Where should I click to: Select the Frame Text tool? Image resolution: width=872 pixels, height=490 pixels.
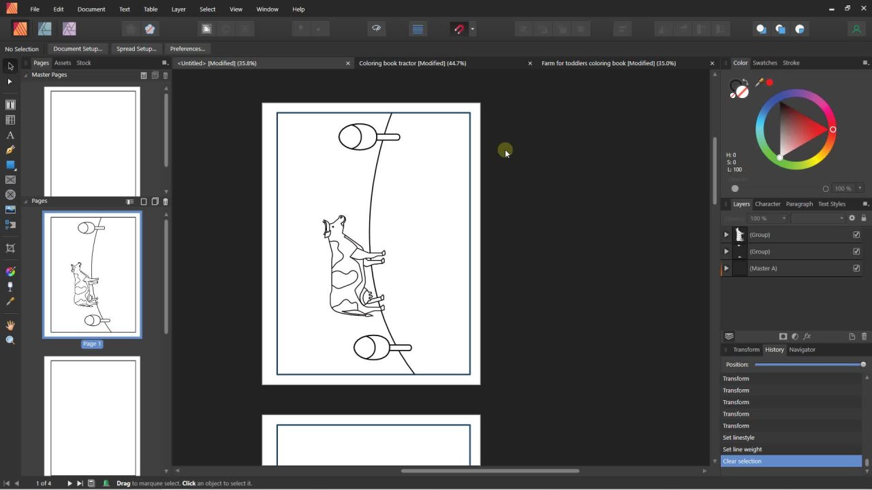(10, 105)
